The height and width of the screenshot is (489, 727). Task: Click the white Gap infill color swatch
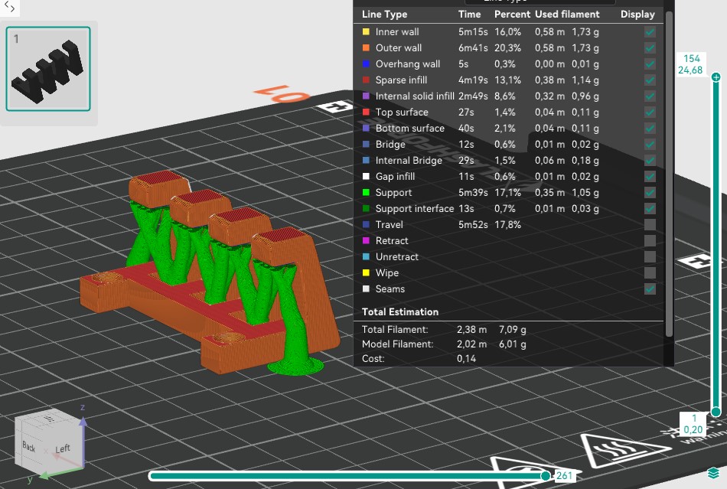pyautogui.click(x=366, y=177)
